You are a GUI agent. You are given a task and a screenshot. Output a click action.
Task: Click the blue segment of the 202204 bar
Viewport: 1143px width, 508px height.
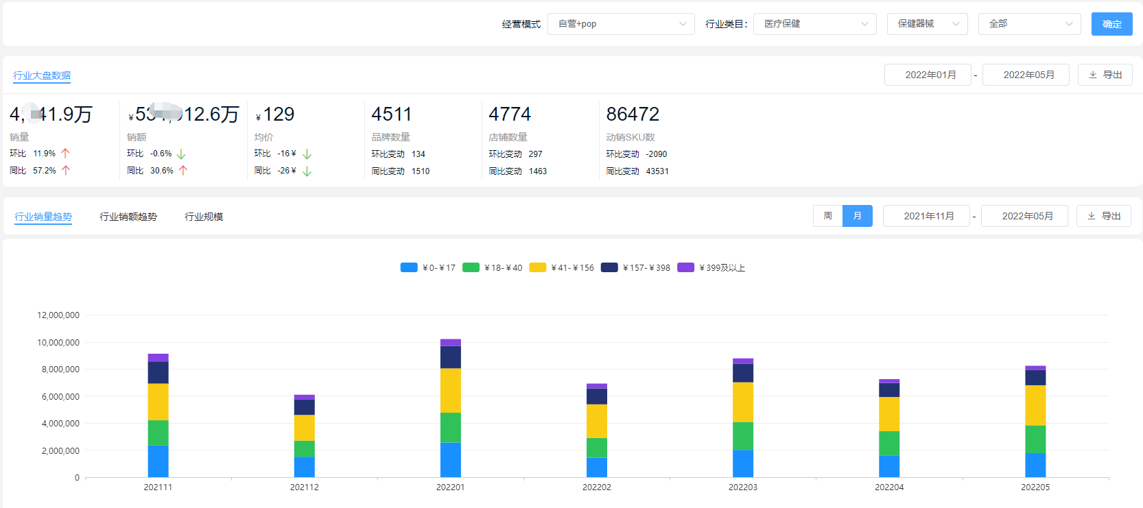click(889, 466)
